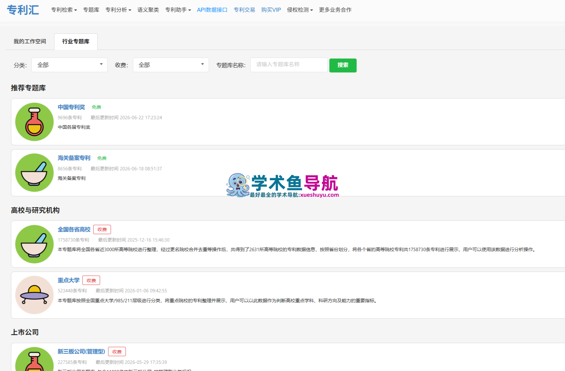Open the 分类 dropdown showing 全部

(x=70, y=65)
